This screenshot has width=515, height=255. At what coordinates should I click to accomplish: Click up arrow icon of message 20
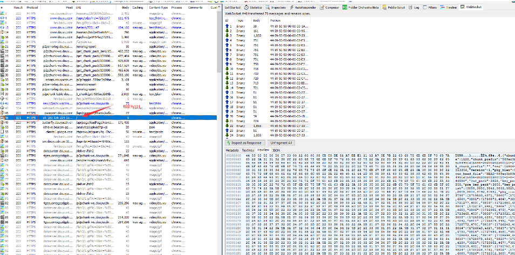point(226,116)
